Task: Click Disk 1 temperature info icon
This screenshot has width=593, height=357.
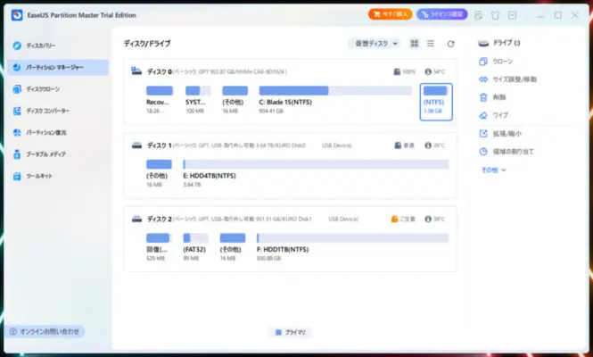Action: coord(428,145)
